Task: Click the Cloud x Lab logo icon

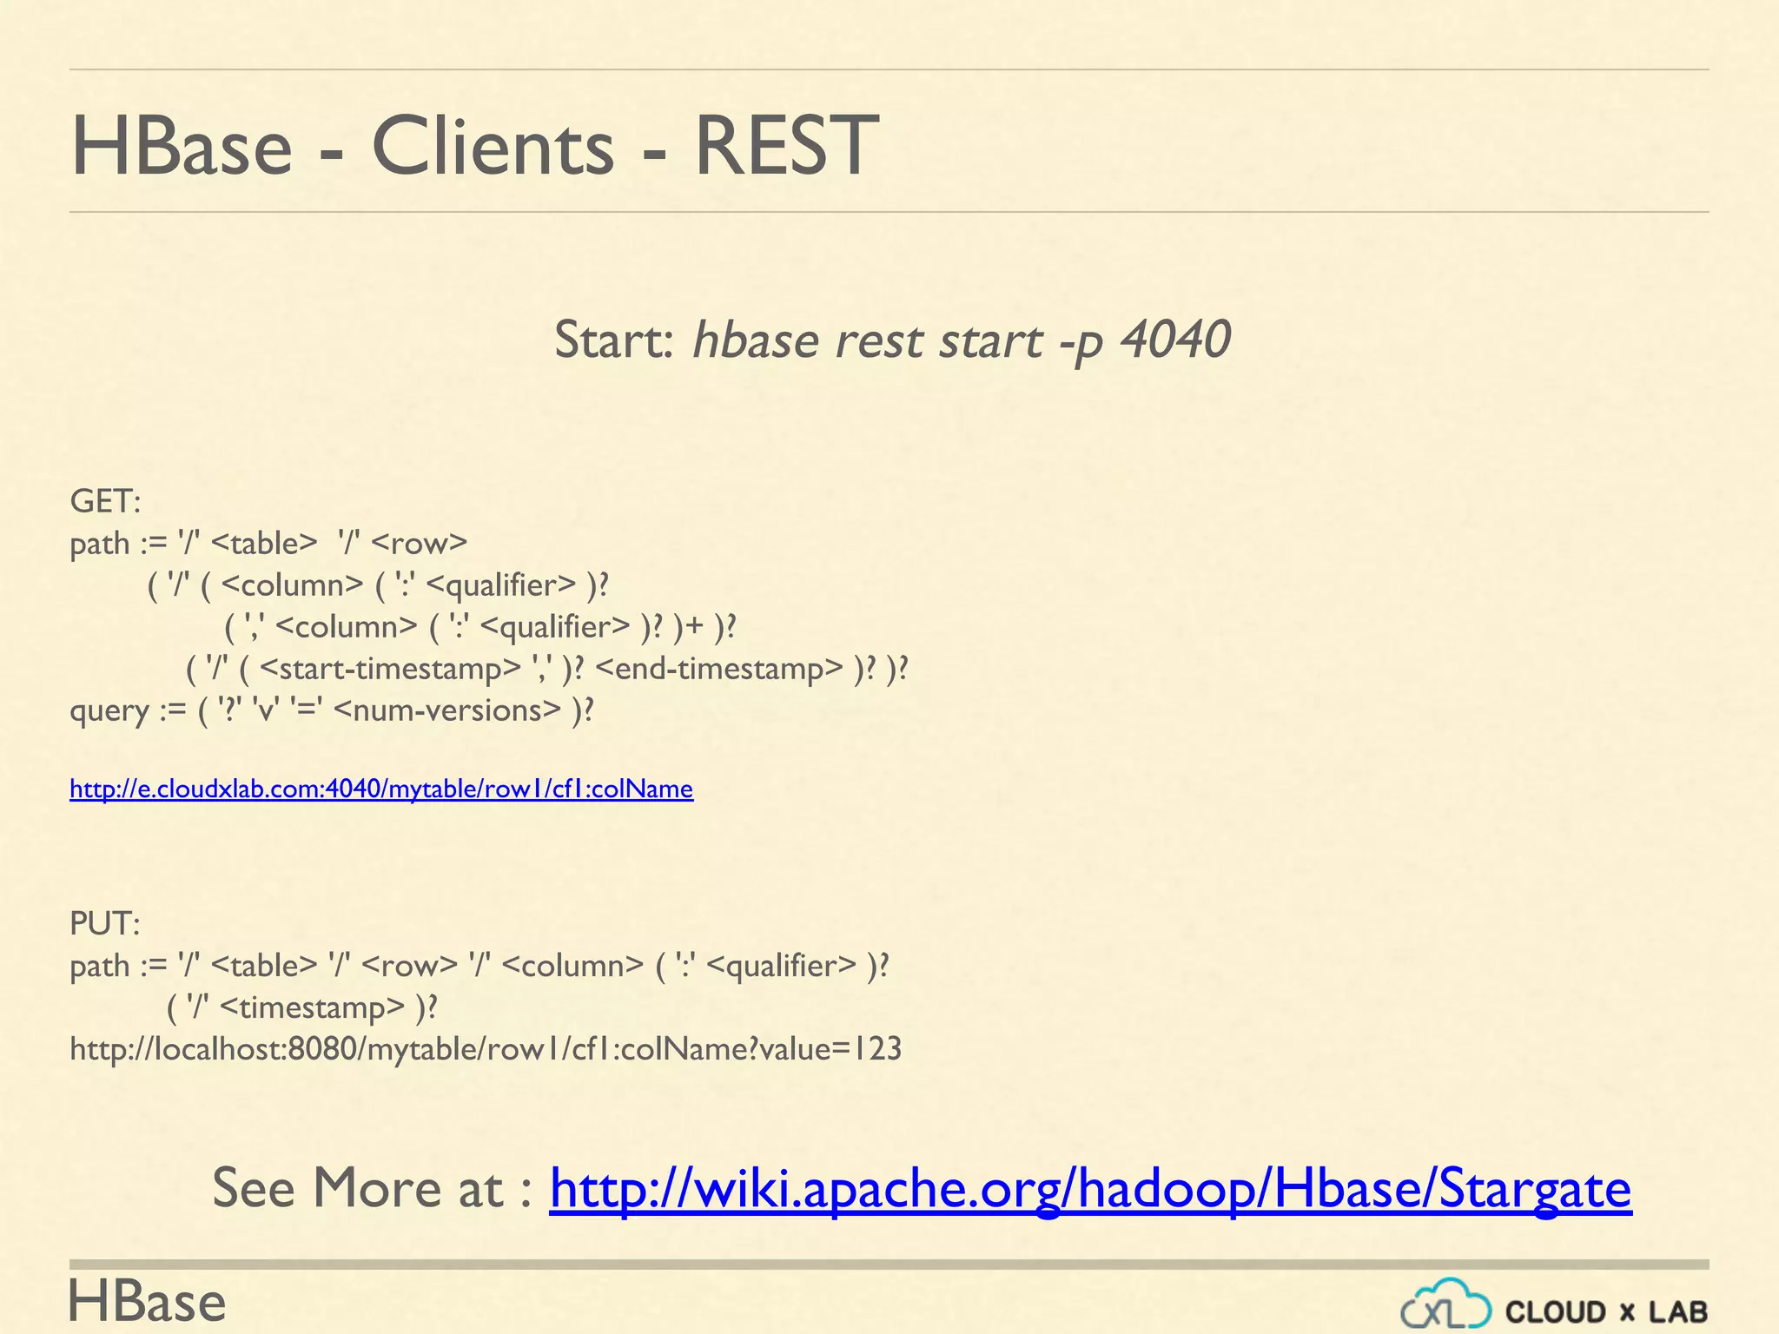Action: point(1445,1304)
